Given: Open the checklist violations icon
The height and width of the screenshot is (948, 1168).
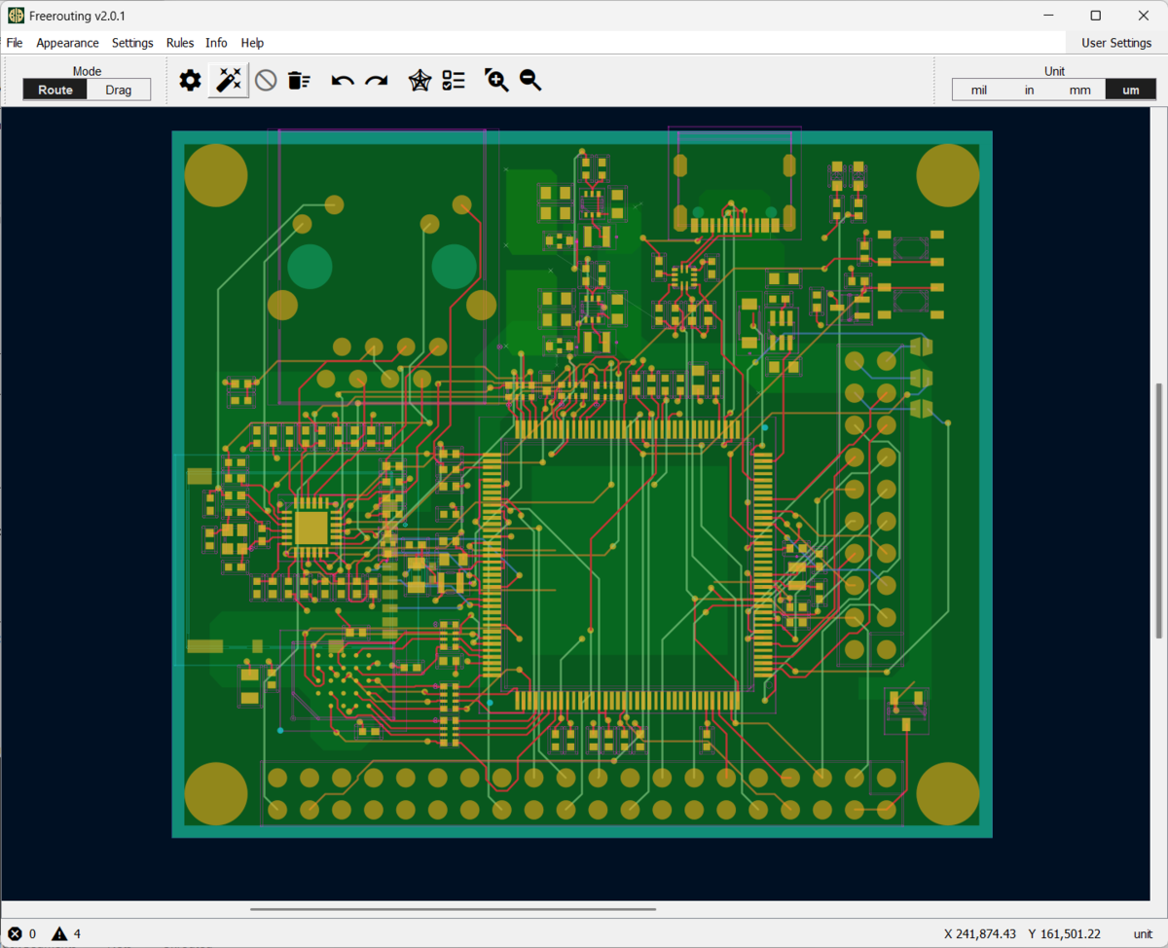Looking at the screenshot, I should tap(454, 81).
